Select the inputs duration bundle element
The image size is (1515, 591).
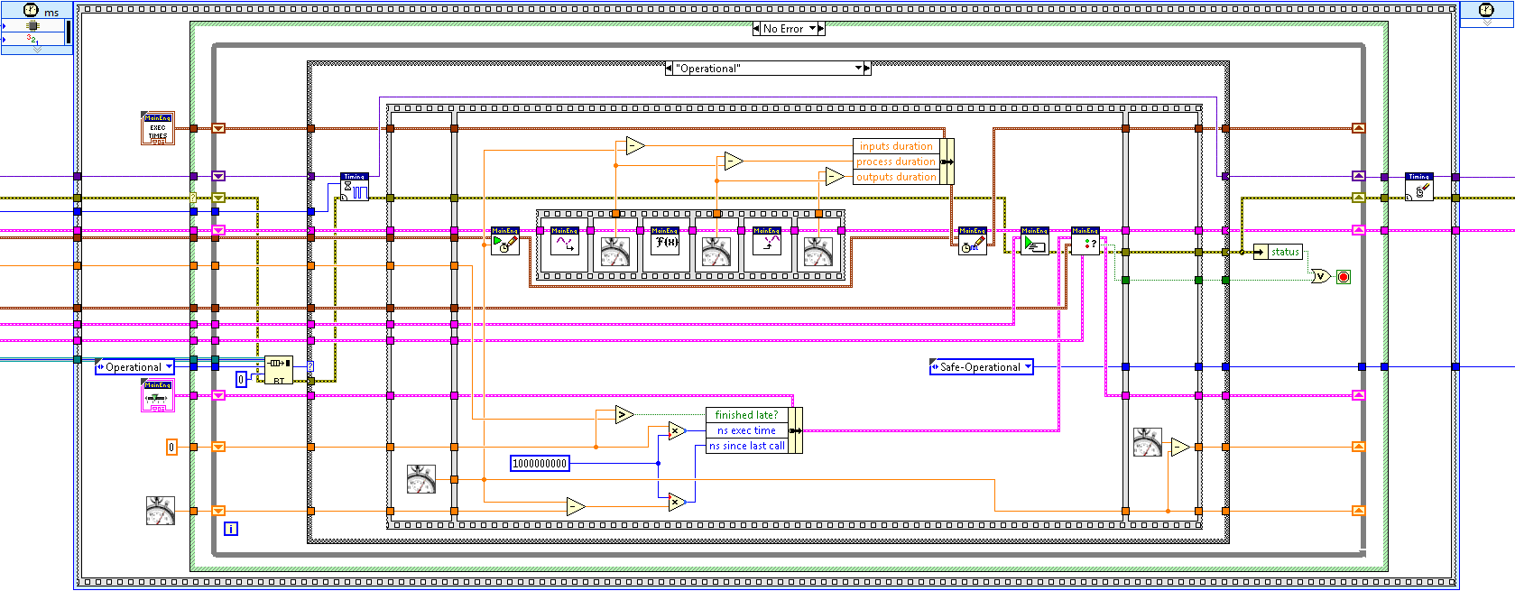tap(896, 146)
